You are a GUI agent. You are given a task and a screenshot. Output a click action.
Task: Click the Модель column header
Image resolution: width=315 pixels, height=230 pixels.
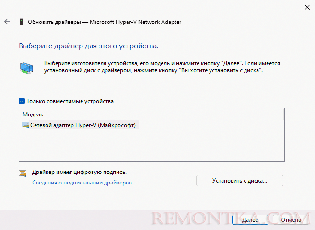pos(33,115)
